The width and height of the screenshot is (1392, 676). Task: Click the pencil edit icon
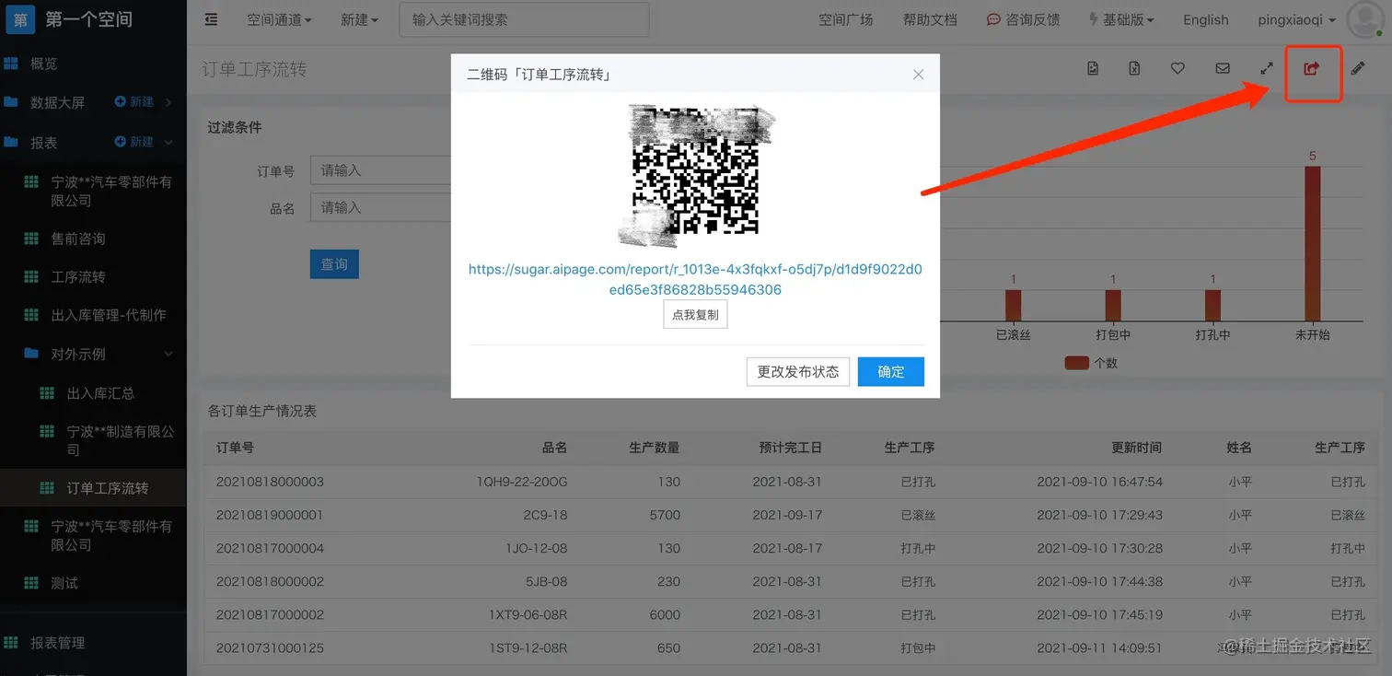click(1358, 68)
